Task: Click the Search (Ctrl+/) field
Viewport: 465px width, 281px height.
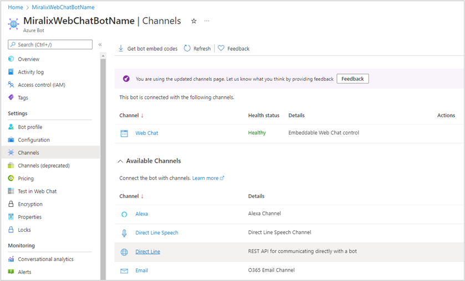Action: [x=50, y=44]
